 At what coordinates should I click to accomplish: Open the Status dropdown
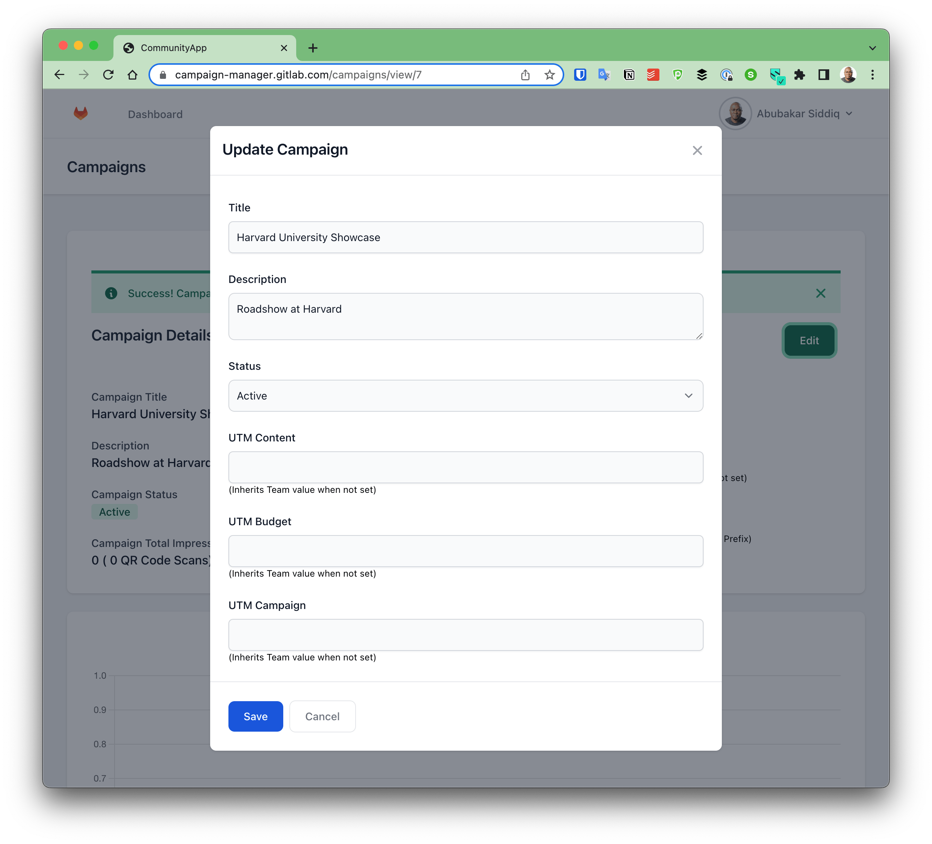point(466,396)
